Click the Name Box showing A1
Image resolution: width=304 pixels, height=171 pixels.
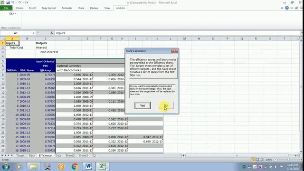pos(16,33)
